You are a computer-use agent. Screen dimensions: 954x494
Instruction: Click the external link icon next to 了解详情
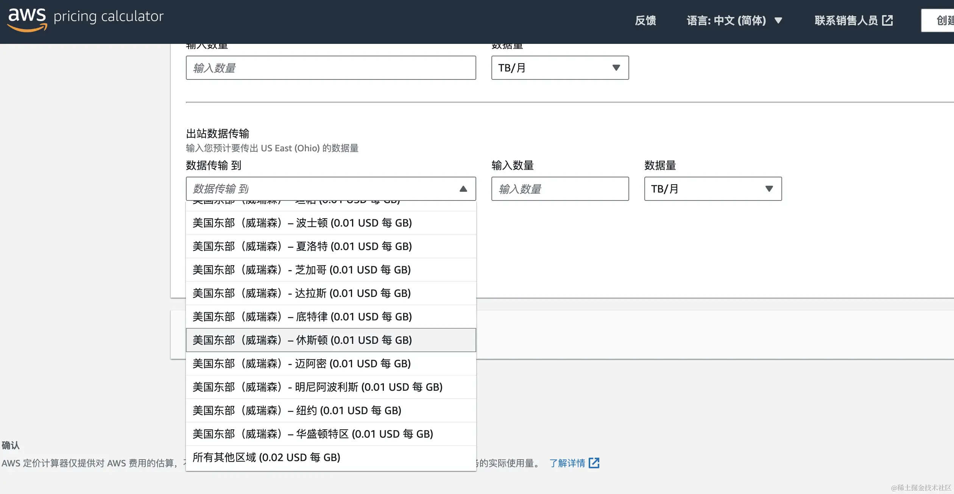(x=594, y=463)
